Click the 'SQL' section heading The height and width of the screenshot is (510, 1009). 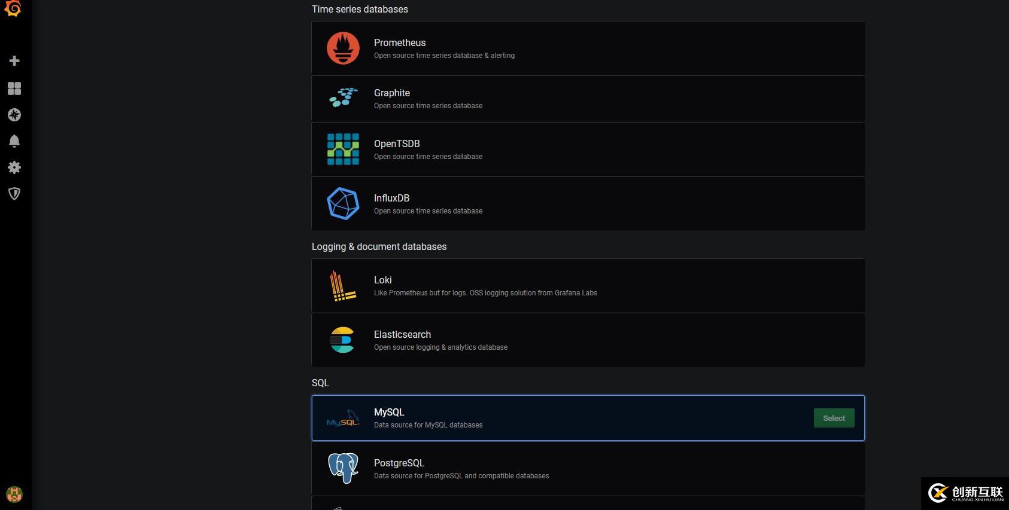pos(320,383)
